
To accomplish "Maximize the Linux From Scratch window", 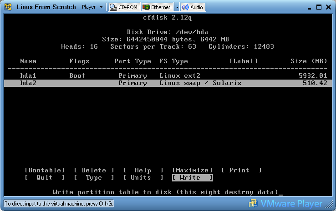I will pyautogui.click(x=319, y=7).
